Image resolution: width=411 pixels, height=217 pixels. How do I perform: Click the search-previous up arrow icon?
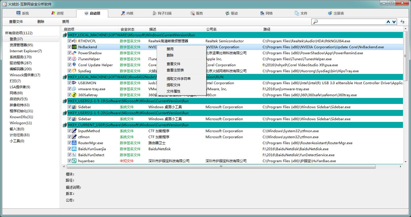(x=388, y=22)
